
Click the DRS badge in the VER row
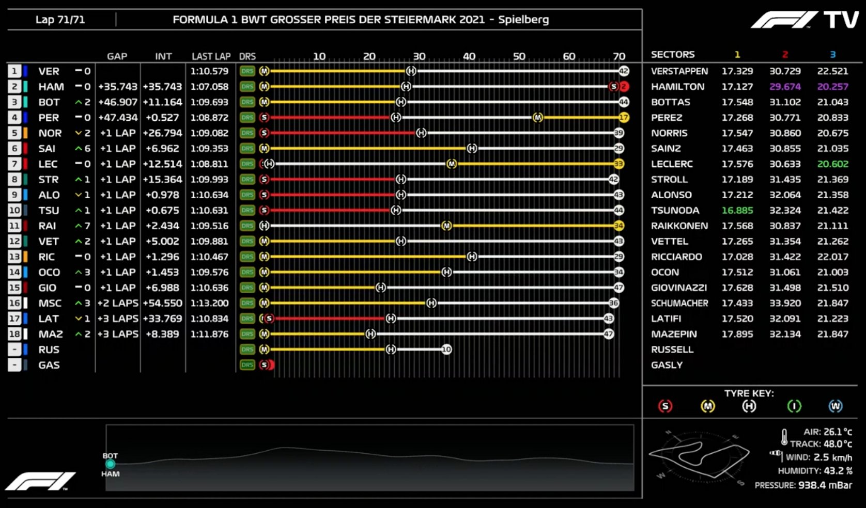pyautogui.click(x=248, y=71)
